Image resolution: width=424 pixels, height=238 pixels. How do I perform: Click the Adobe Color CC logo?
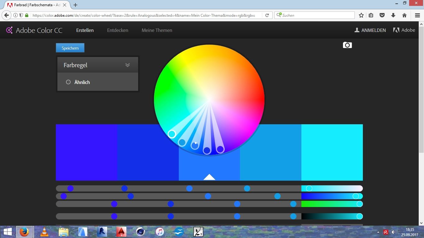[34, 30]
